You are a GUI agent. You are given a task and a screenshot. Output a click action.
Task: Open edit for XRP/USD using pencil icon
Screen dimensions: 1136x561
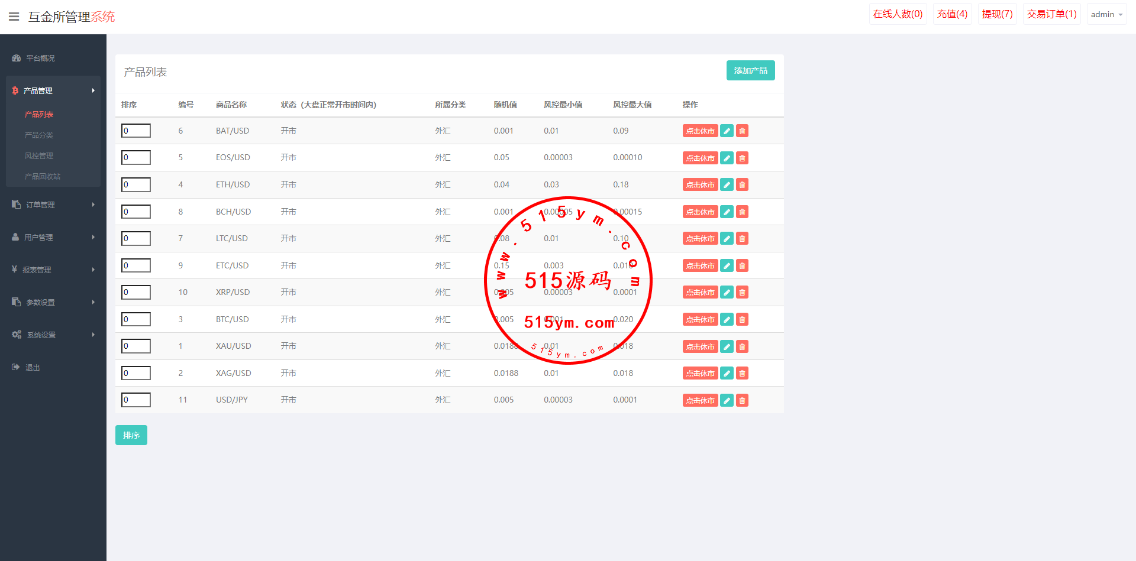coord(727,293)
